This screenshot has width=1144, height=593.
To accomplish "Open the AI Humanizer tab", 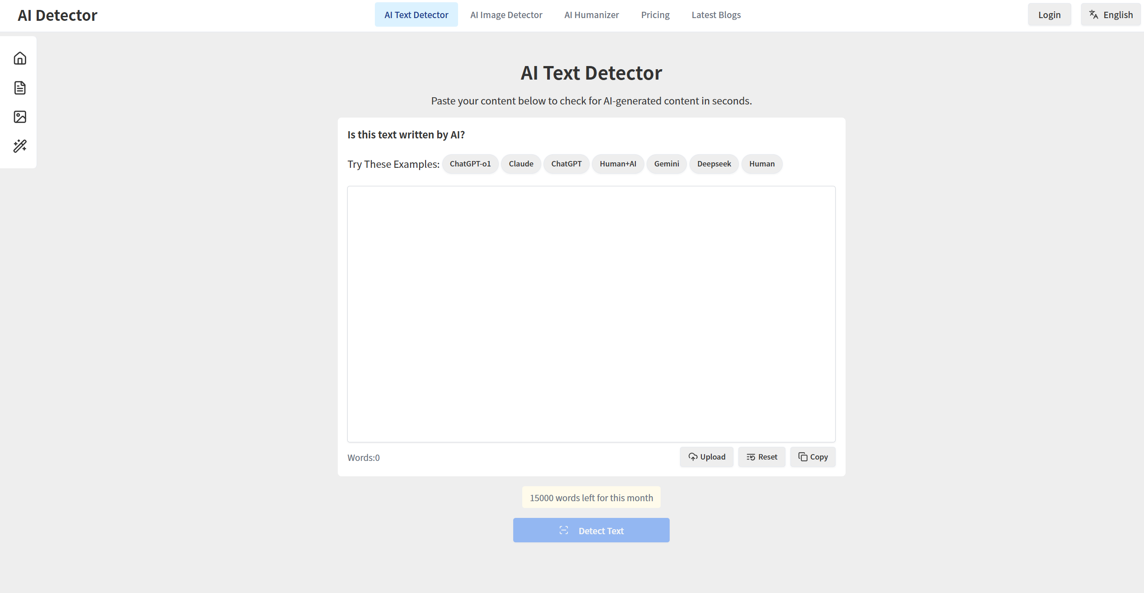I will (x=591, y=15).
